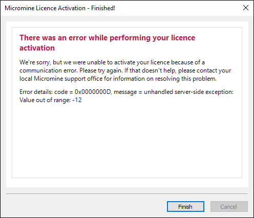Click the 'unhandled server-side exception' message text
The width and height of the screenshot is (254, 218).
point(188,92)
